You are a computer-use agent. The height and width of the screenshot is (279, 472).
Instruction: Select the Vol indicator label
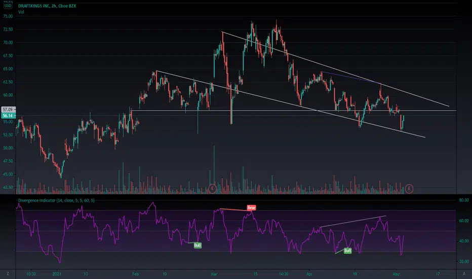[x=21, y=12]
